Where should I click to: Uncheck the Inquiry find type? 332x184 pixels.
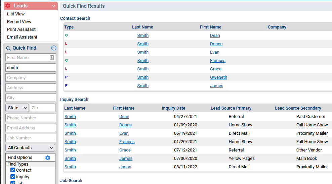(x=13, y=177)
